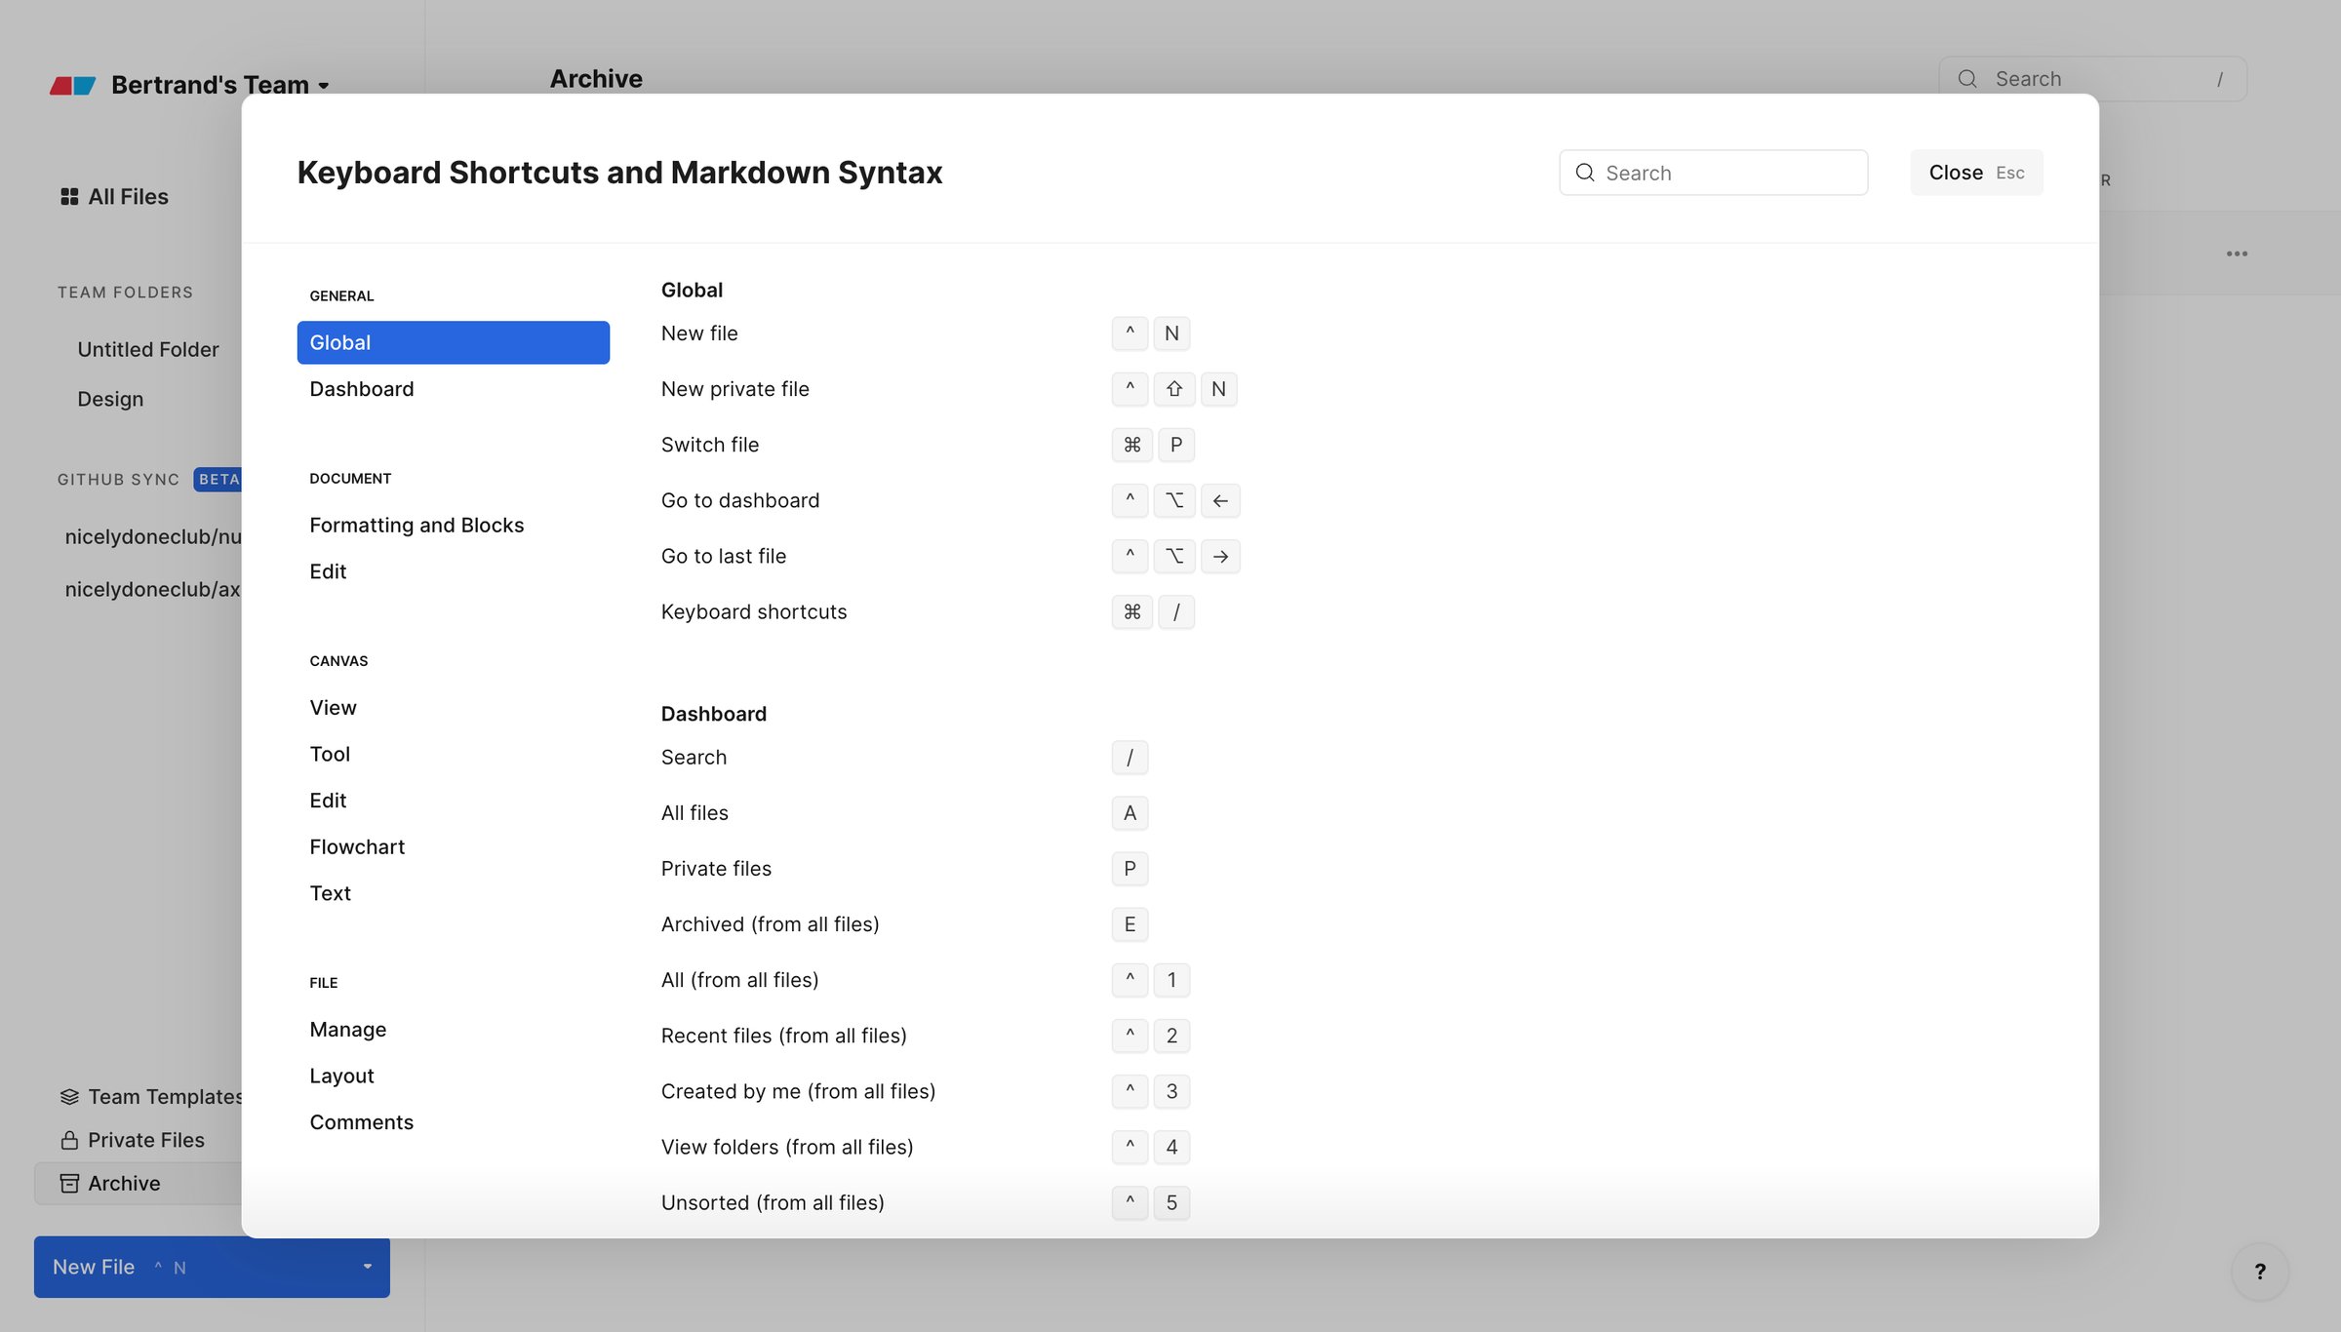
Task: Click the slash key for Dashboard Search
Action: pyautogui.click(x=1130, y=758)
